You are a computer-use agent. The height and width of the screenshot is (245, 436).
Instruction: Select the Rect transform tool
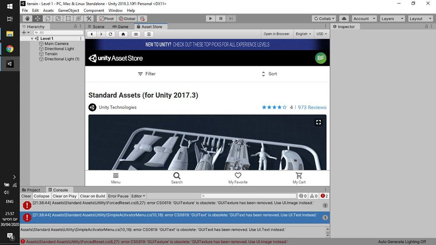click(x=68, y=19)
